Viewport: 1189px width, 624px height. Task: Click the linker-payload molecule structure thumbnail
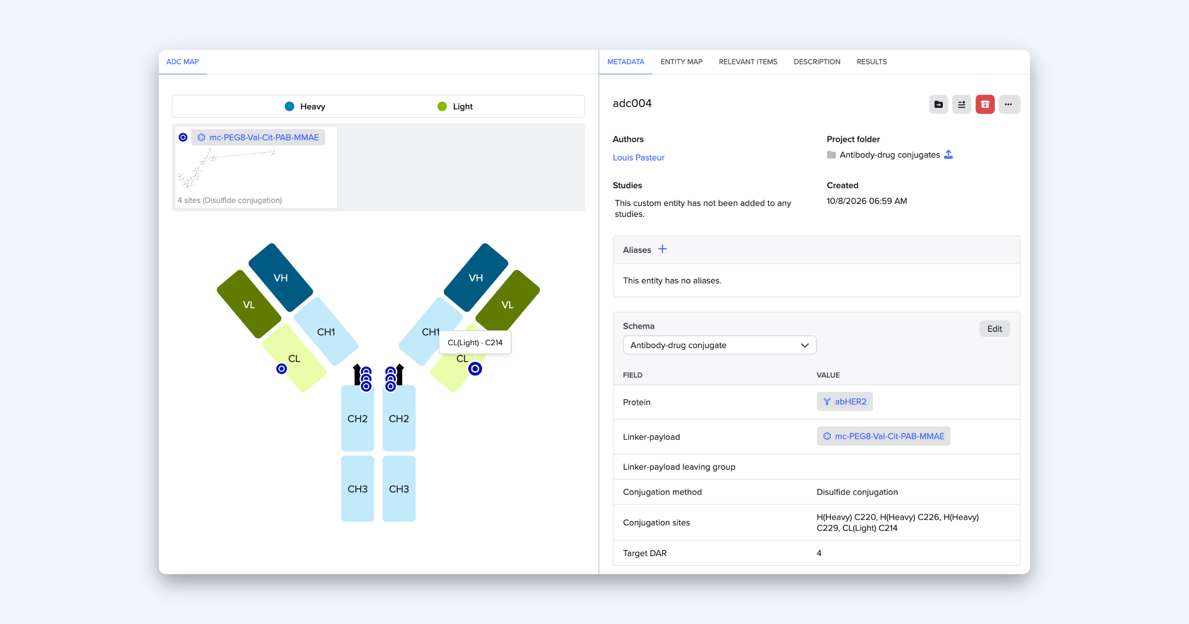pos(226,169)
